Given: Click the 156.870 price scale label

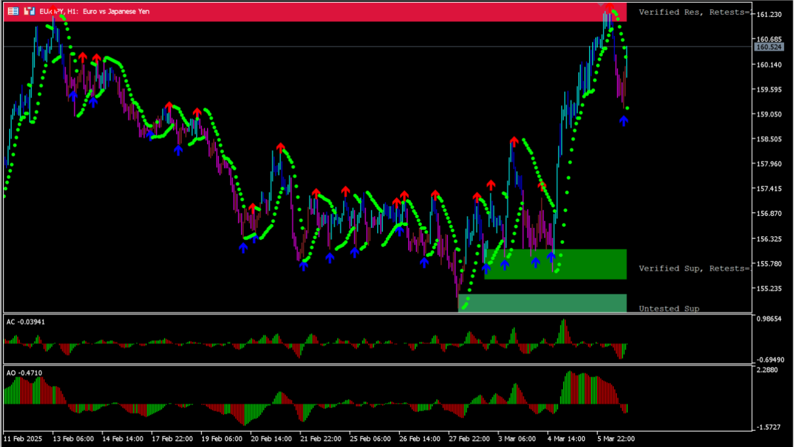Looking at the screenshot, I should (768, 214).
